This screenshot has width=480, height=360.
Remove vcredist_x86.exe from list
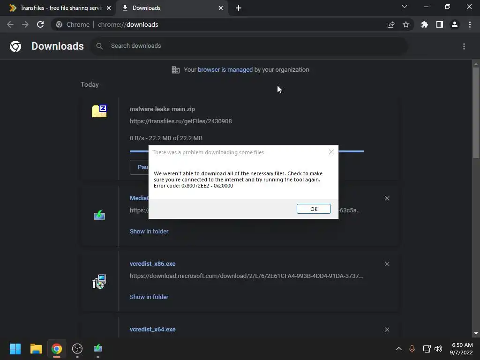[387, 264]
